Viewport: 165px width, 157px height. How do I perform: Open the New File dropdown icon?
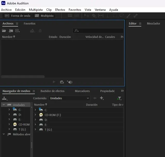[18, 31]
